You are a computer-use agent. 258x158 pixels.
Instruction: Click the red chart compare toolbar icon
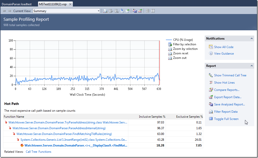[x=140, y=11]
